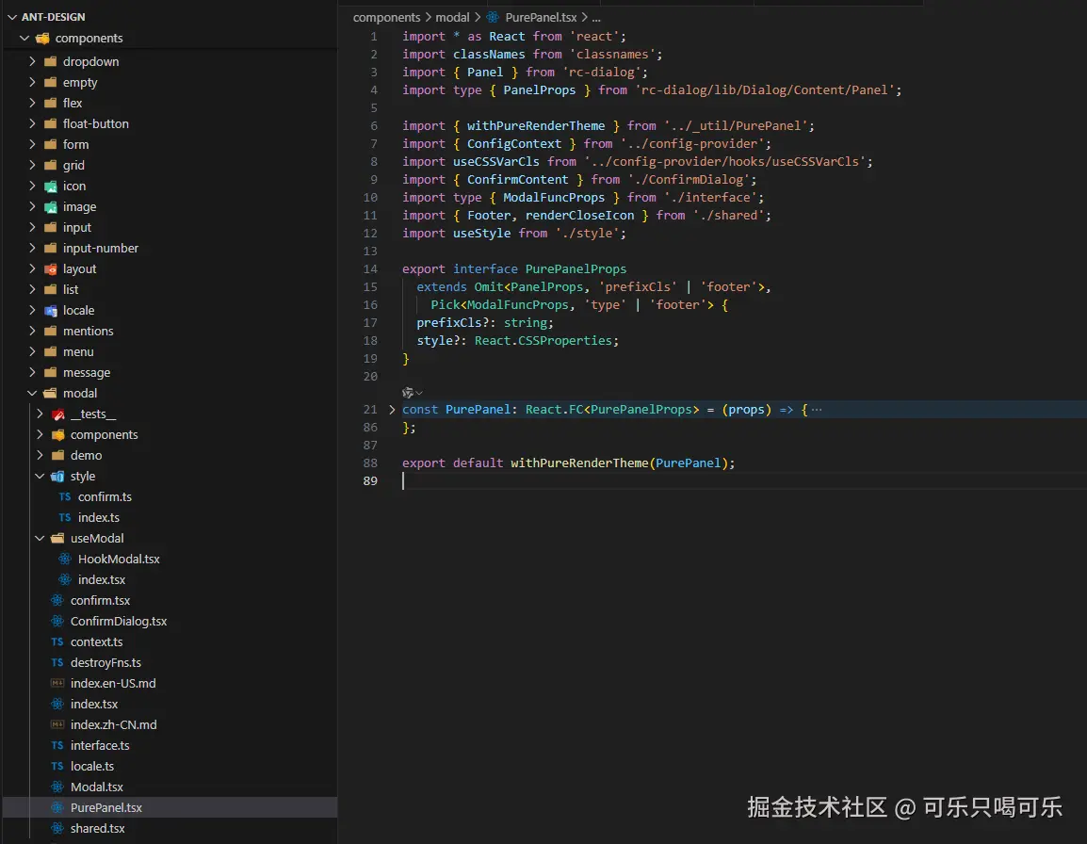
Task: Expand the demo folder chevron
Action: tap(40, 456)
